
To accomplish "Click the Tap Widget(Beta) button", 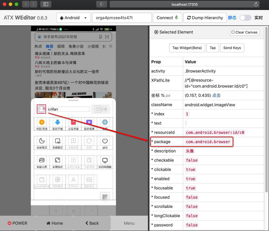I will pyautogui.click(x=187, y=48).
